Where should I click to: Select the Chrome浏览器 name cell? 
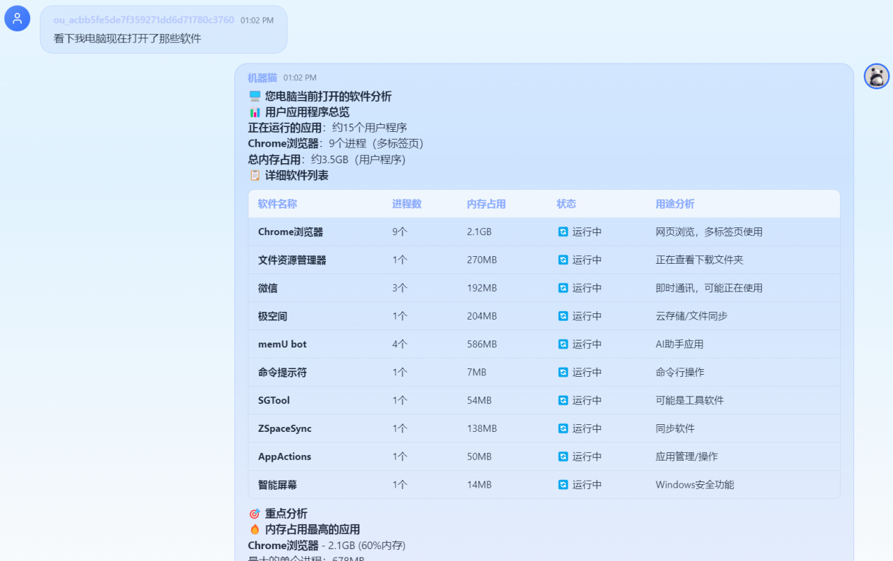coord(291,232)
